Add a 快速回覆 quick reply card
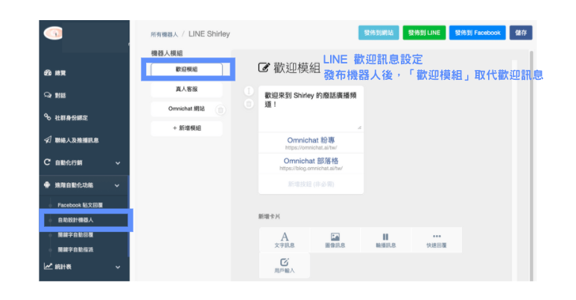 tap(437, 240)
